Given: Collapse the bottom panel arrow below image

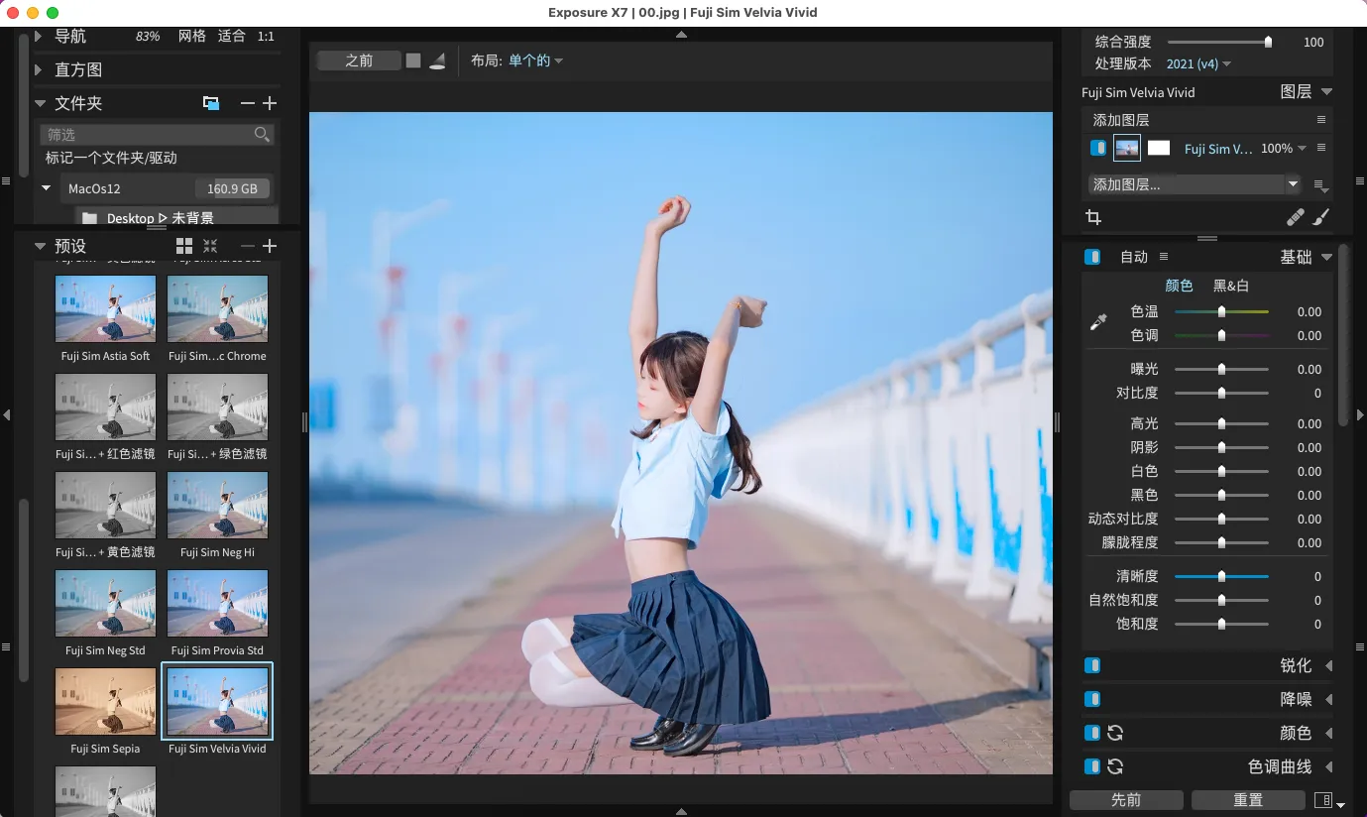Looking at the screenshot, I should point(681,810).
